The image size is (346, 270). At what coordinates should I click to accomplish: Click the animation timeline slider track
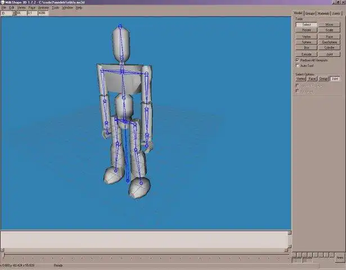click(146, 255)
